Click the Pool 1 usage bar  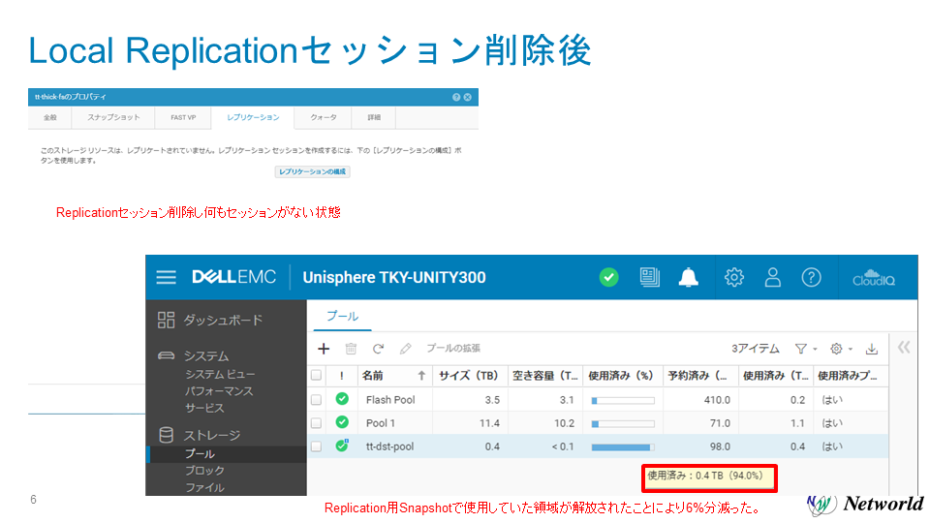click(623, 424)
